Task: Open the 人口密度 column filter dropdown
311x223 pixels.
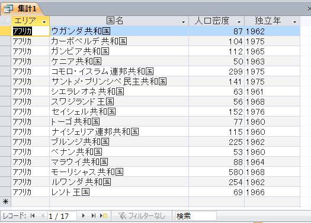Action: [239, 21]
